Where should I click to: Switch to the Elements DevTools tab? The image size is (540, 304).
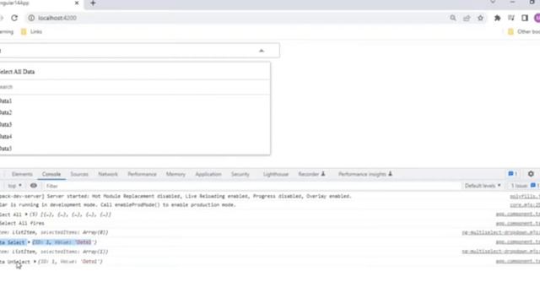coord(22,174)
